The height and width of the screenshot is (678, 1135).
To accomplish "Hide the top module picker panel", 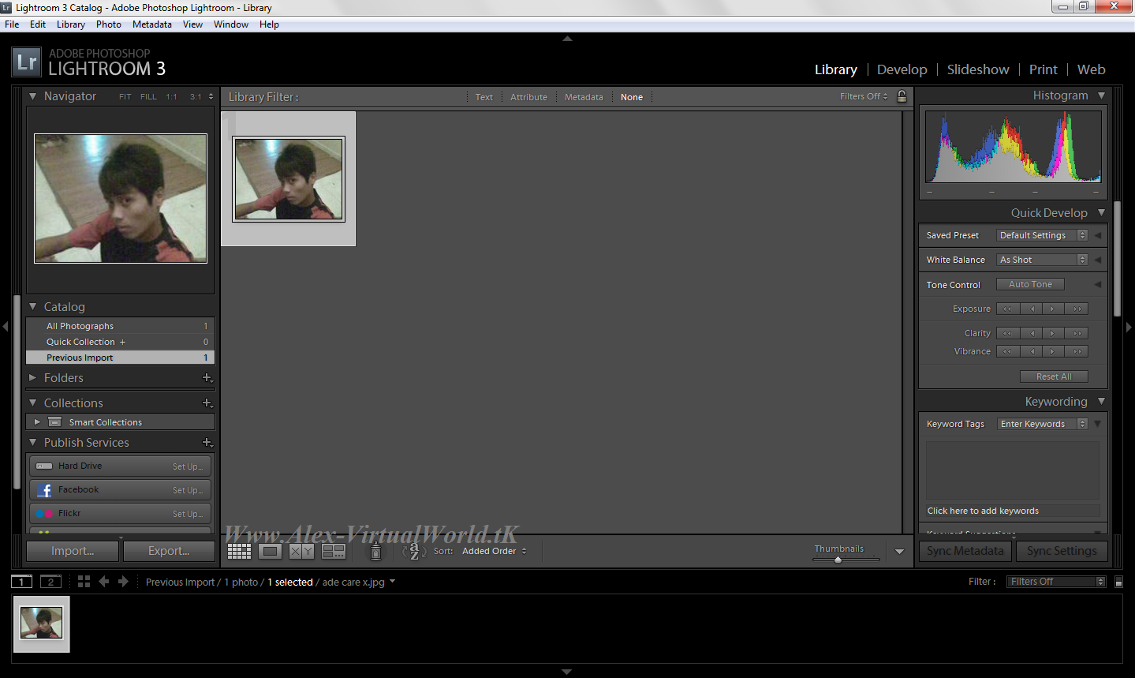I will tap(567, 39).
